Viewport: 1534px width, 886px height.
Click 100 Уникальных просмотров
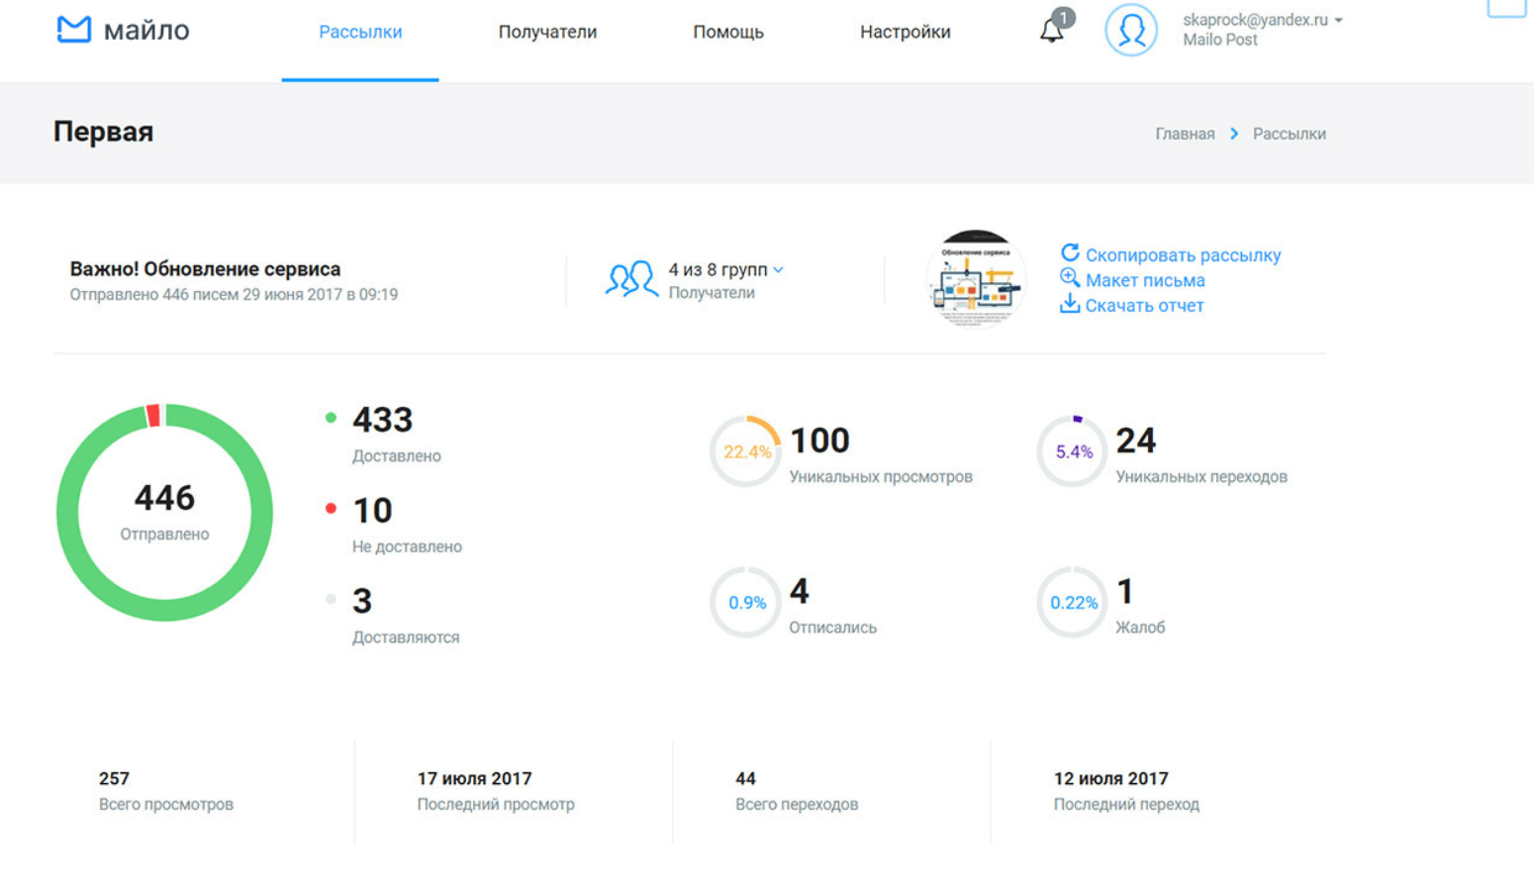tap(881, 454)
